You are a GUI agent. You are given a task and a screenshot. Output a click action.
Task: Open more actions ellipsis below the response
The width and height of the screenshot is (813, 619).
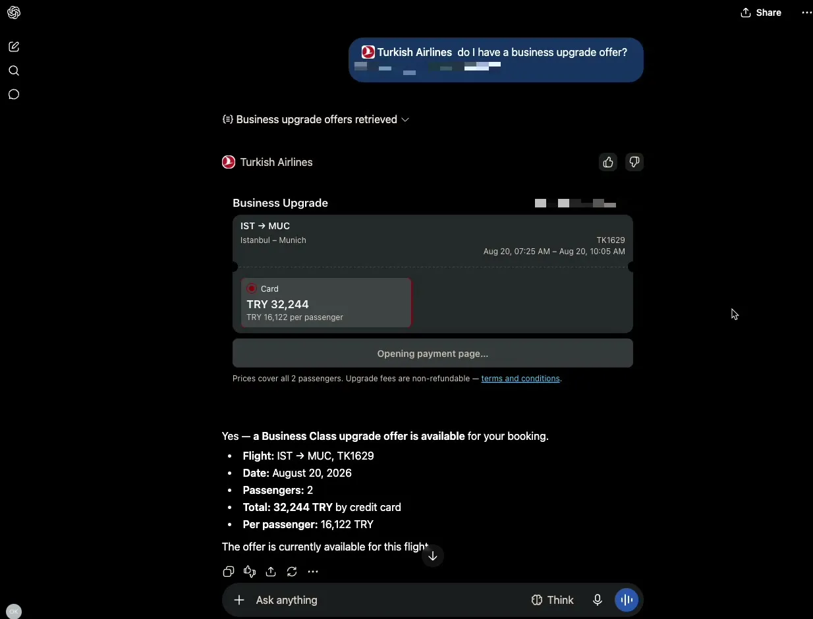tap(313, 572)
